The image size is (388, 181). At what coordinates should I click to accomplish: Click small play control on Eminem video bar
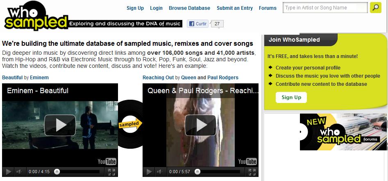(x=9, y=172)
